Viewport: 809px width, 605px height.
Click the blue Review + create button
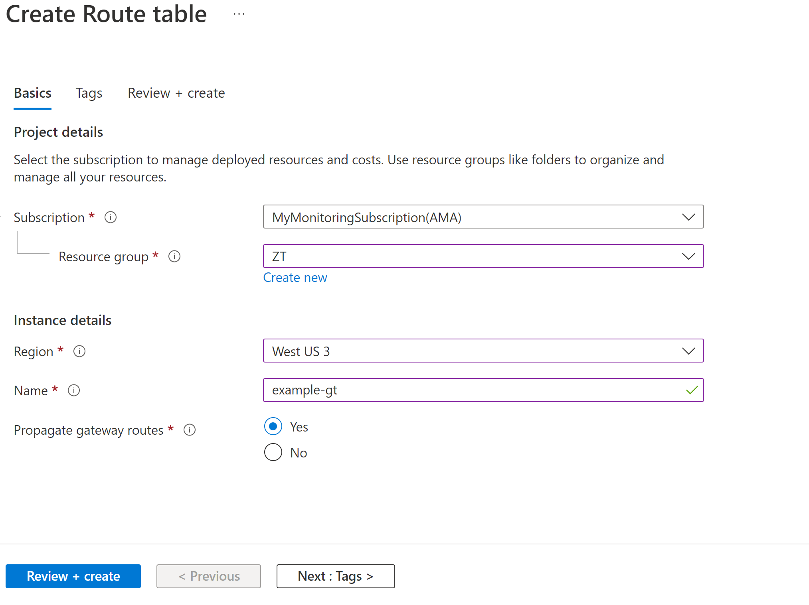tap(73, 576)
